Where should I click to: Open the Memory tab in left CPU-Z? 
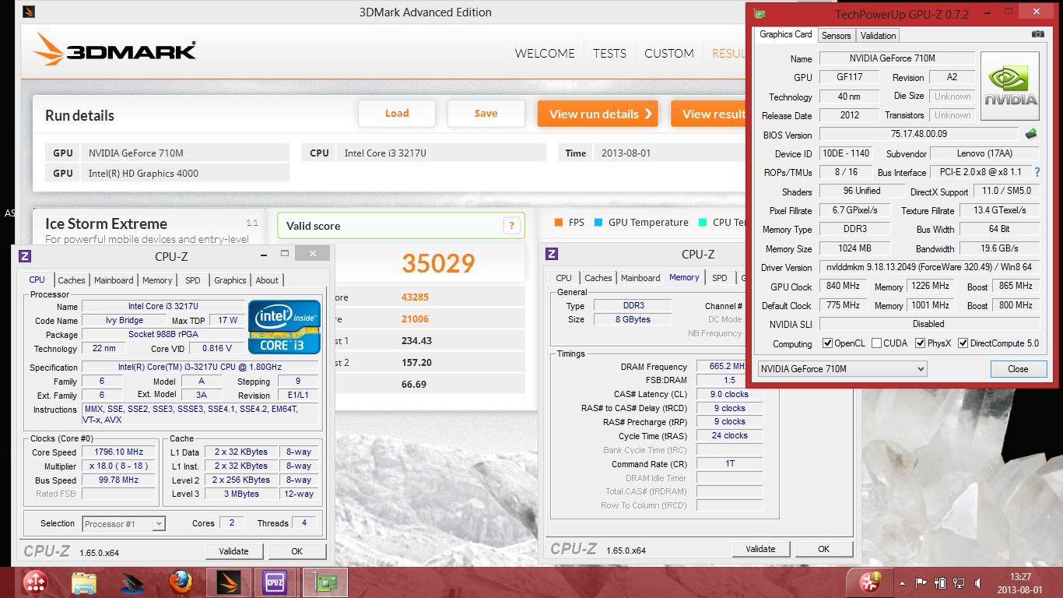point(157,280)
